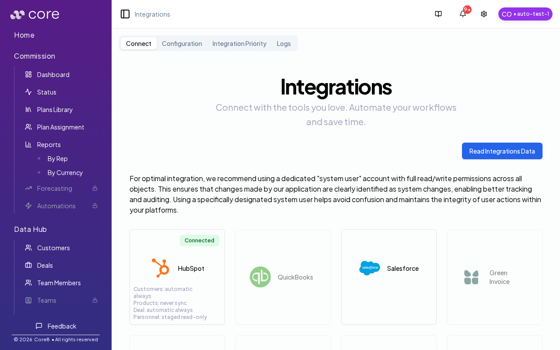Open the Salesforce integration card
560x350 pixels.
pos(388,276)
